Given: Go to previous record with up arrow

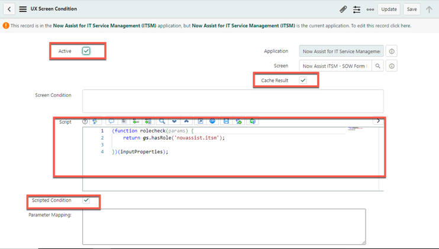Looking at the screenshot, I should click(429, 9).
